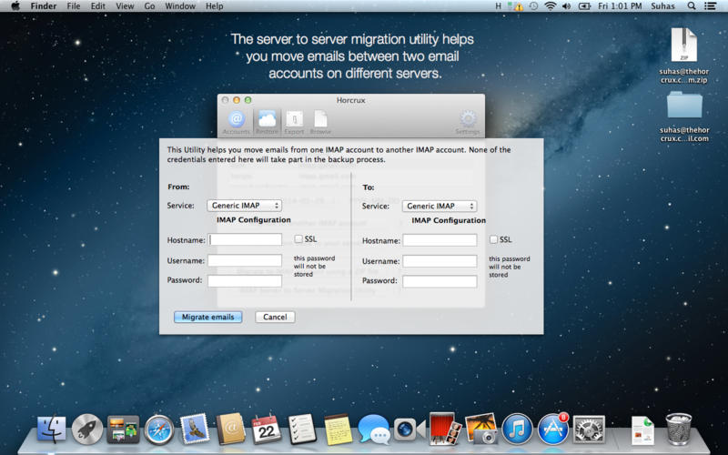Open Mail stamp icon in Dock
The width and height of the screenshot is (728, 455).
coord(195,428)
